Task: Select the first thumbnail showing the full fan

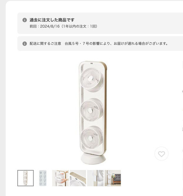Action: coord(26,178)
